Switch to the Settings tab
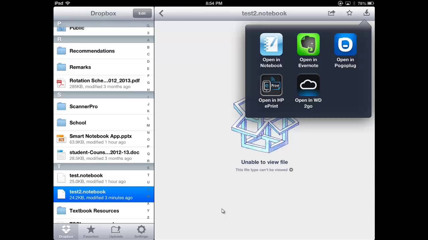428x240 pixels. point(141,232)
